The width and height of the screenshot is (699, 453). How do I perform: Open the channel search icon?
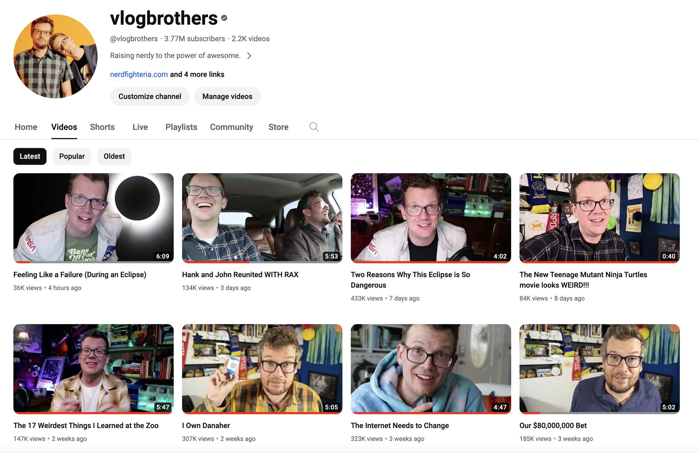[314, 127]
